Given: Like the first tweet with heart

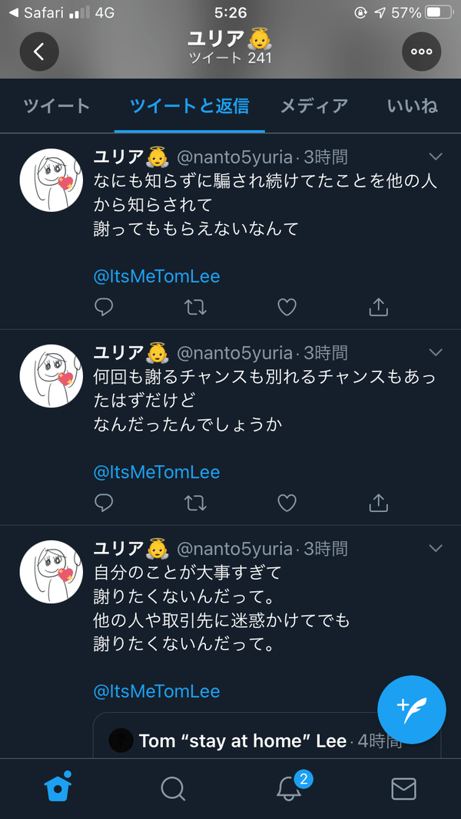Looking at the screenshot, I should (287, 307).
